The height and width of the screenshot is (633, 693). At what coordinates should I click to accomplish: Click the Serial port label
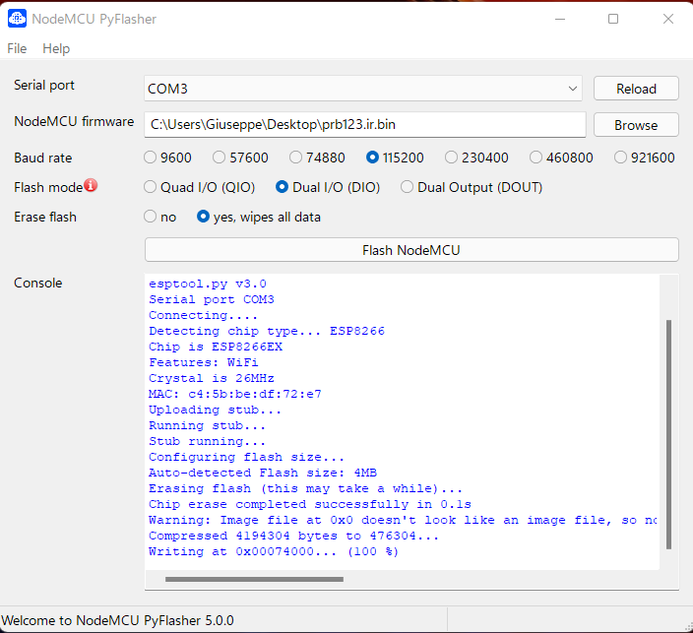pyautogui.click(x=44, y=85)
